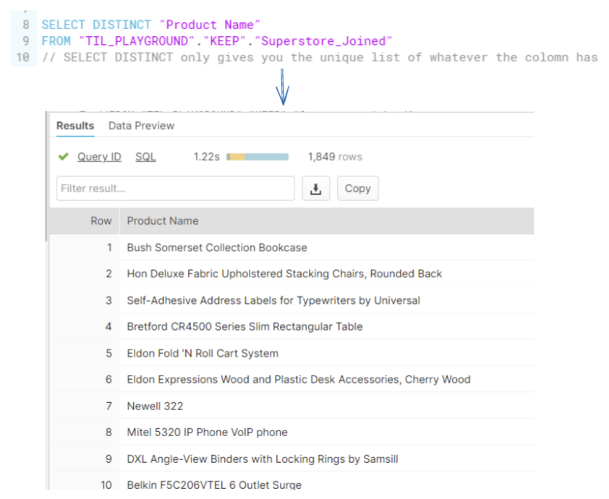The image size is (609, 499).
Task: Click the 1,849 rows count label
Action: pos(335,157)
